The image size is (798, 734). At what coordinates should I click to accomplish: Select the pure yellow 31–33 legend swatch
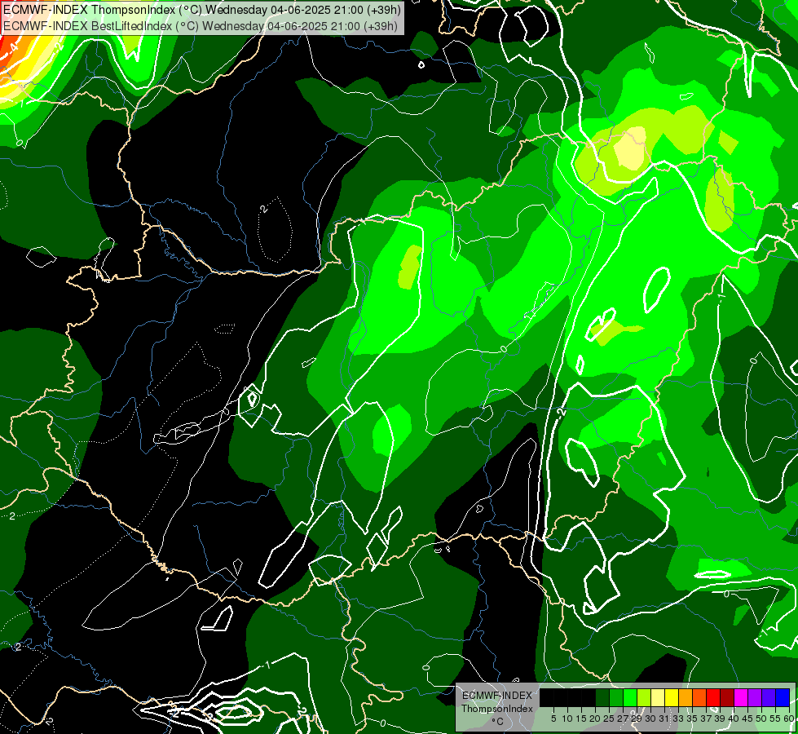672,697
